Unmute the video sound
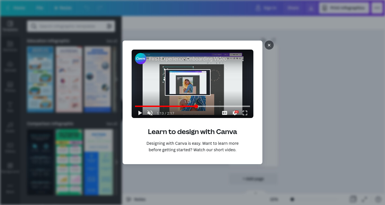Viewport: 385px width, 205px height. 150,113
